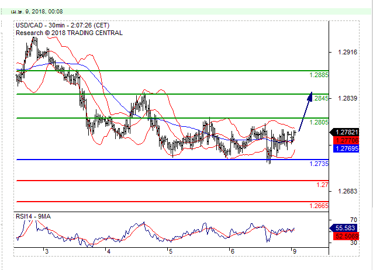
Task: Click date axis marker '3'
Action: point(47,251)
